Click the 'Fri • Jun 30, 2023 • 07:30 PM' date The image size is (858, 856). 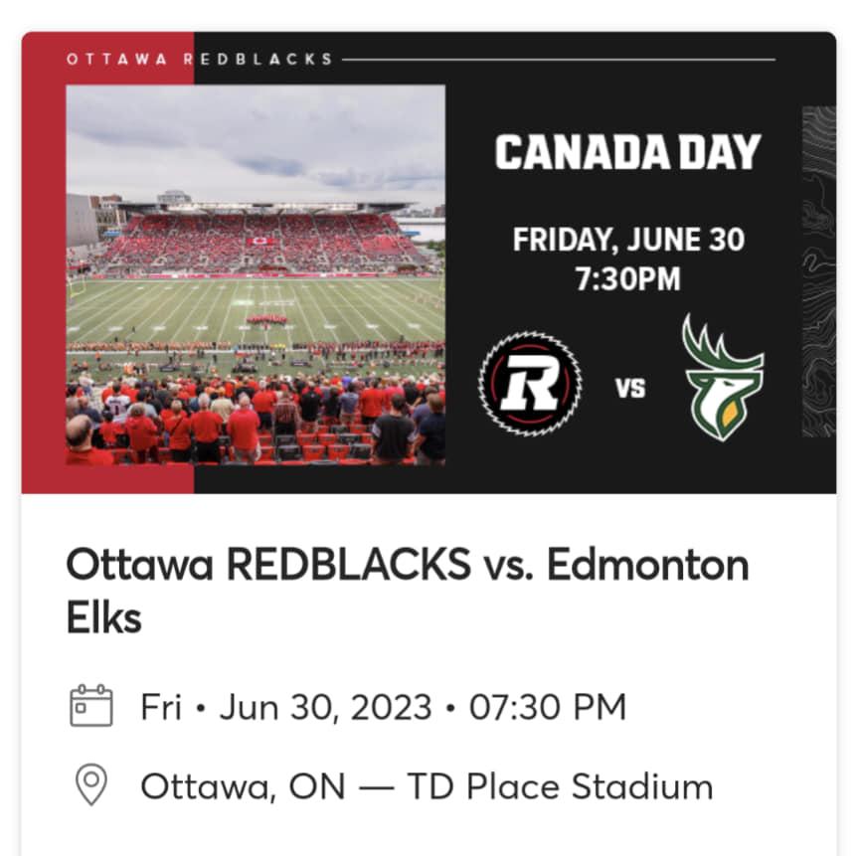point(383,707)
